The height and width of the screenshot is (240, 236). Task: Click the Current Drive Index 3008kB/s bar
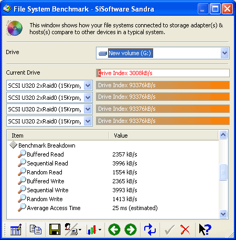[163, 73]
